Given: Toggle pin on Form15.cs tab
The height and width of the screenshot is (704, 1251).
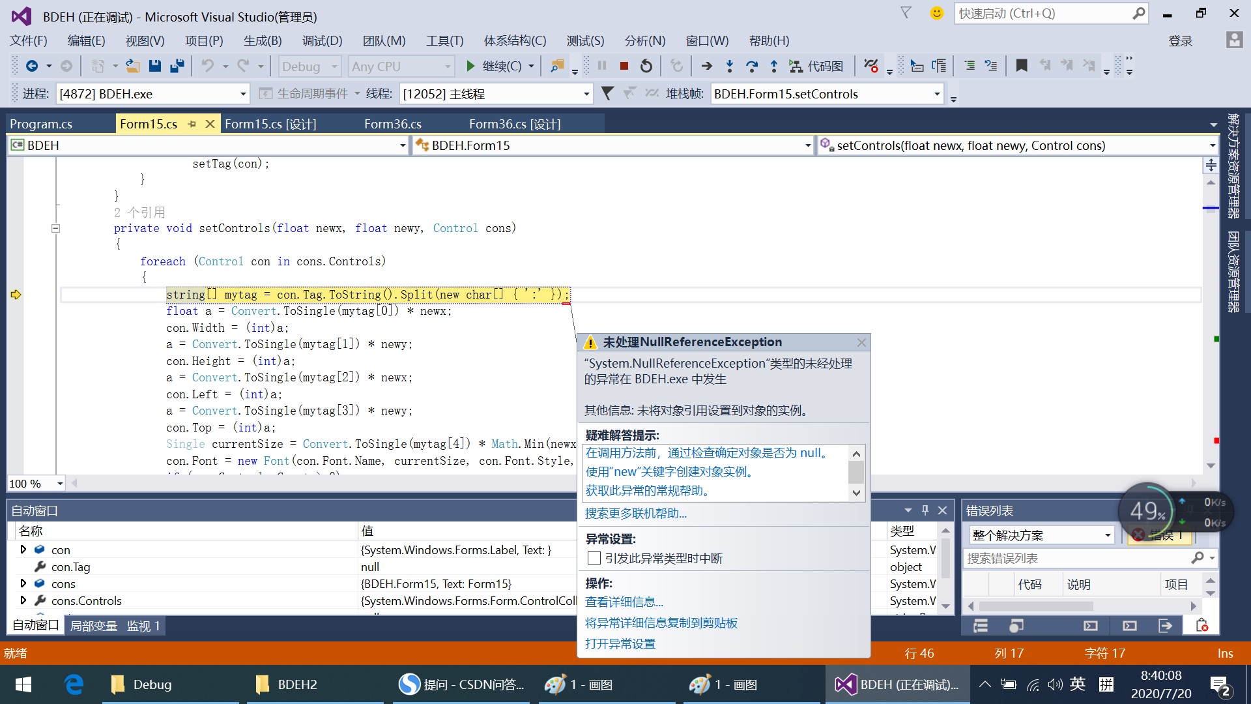Looking at the screenshot, I should [192, 124].
